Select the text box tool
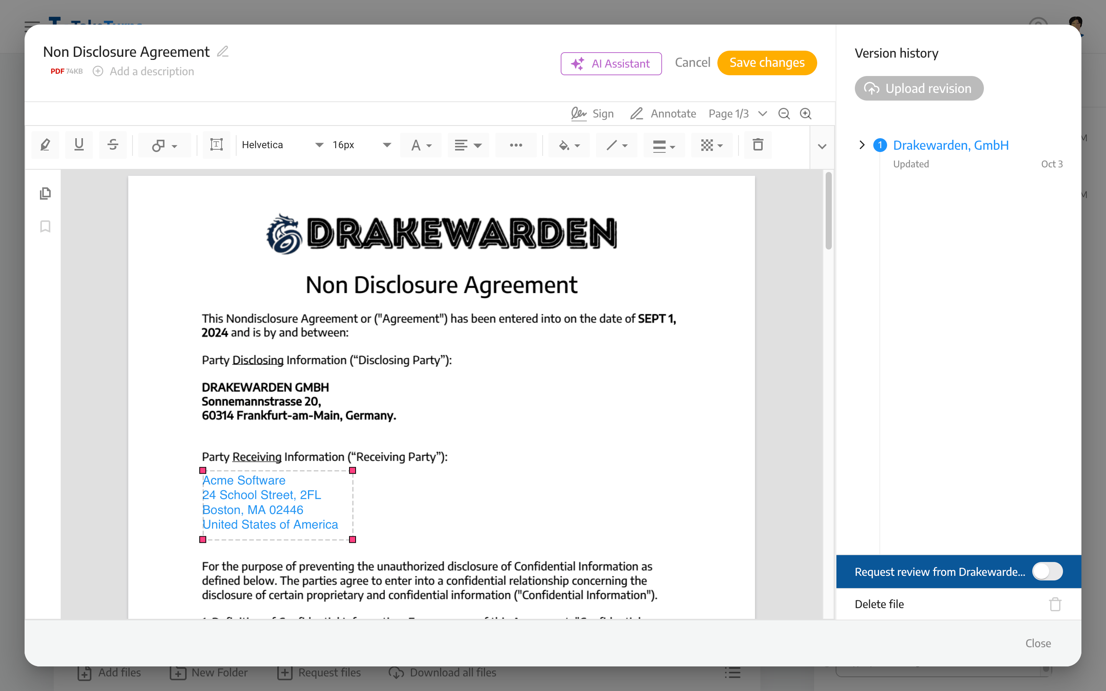Screen dimensions: 1106x691 217,145
